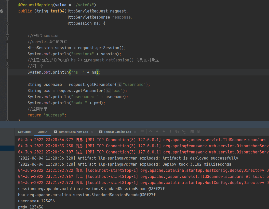
Task: Click the test04 method name
Action: (x=57, y=11)
